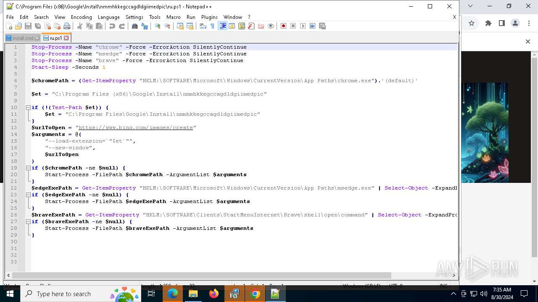Open Microsoft Edge from the taskbar
Screen dimensions: 538x302
[173, 294]
